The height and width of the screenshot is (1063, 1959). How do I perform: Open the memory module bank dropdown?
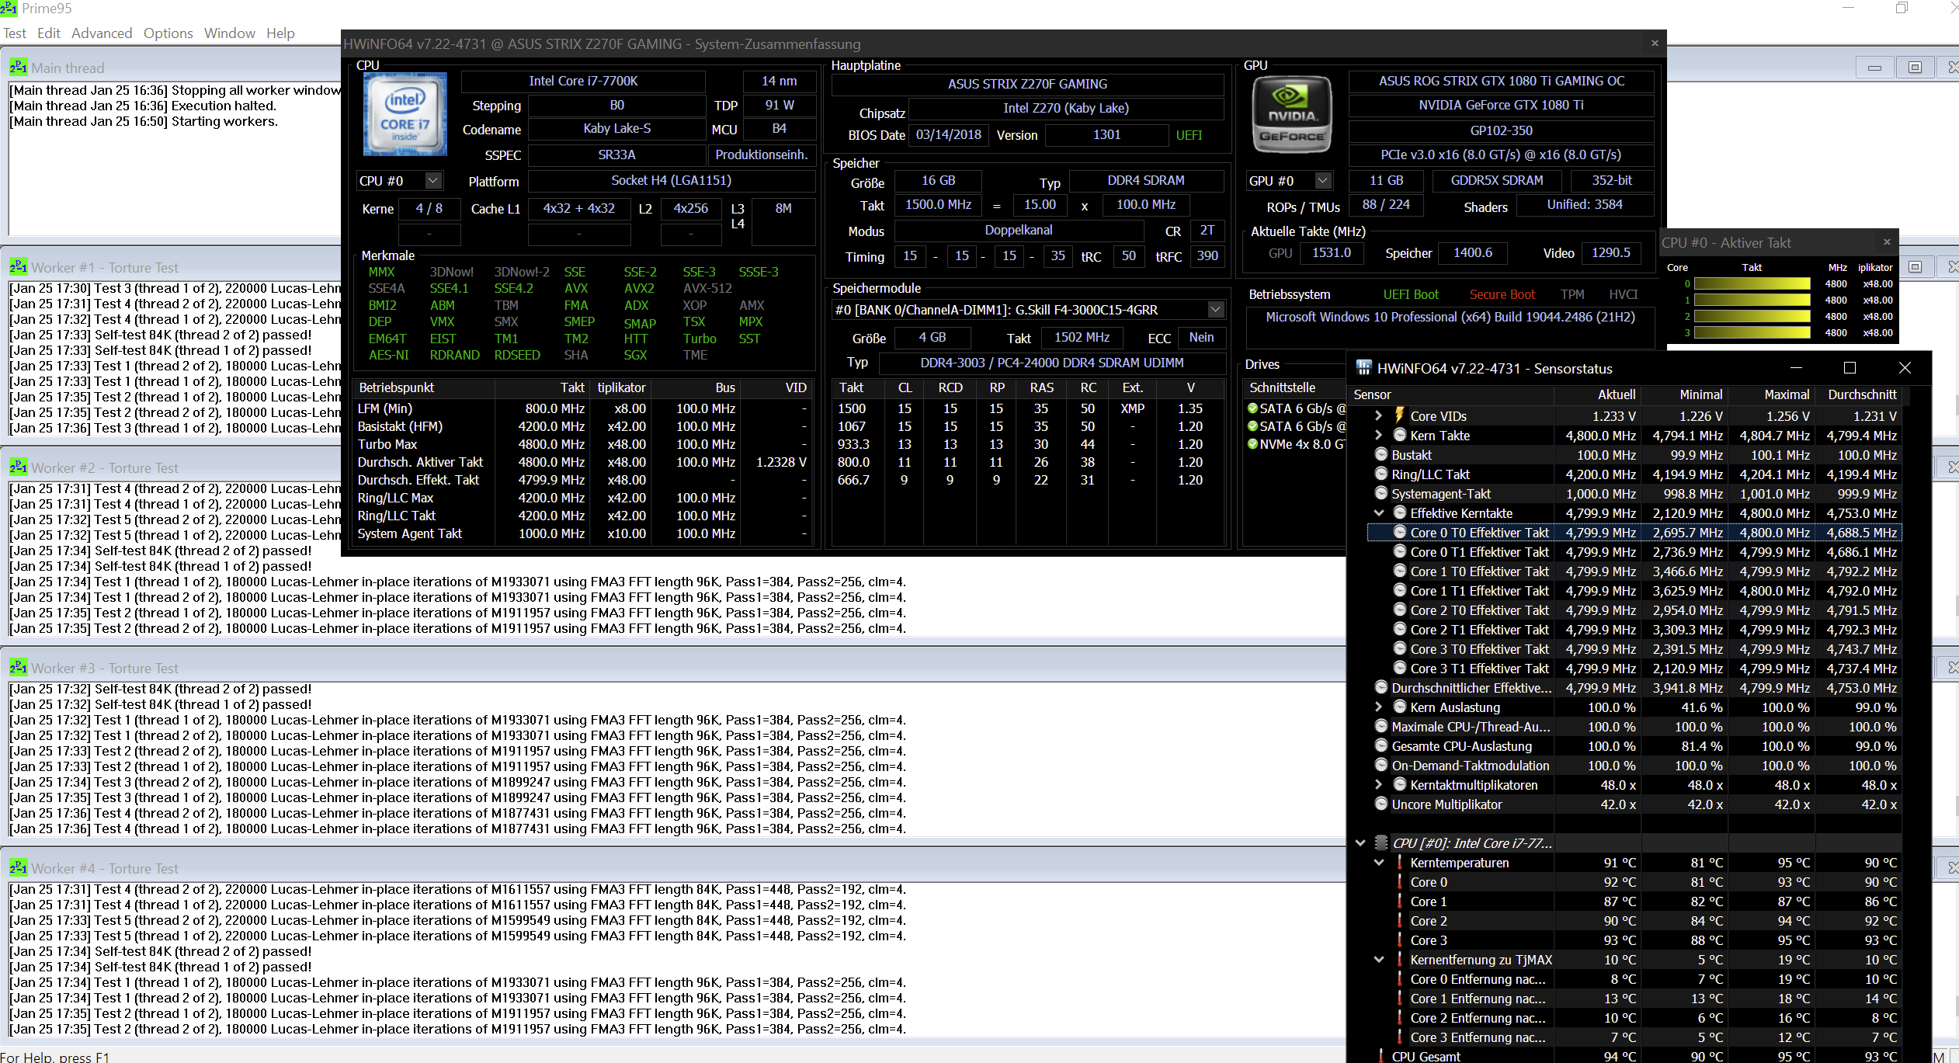(x=1216, y=310)
